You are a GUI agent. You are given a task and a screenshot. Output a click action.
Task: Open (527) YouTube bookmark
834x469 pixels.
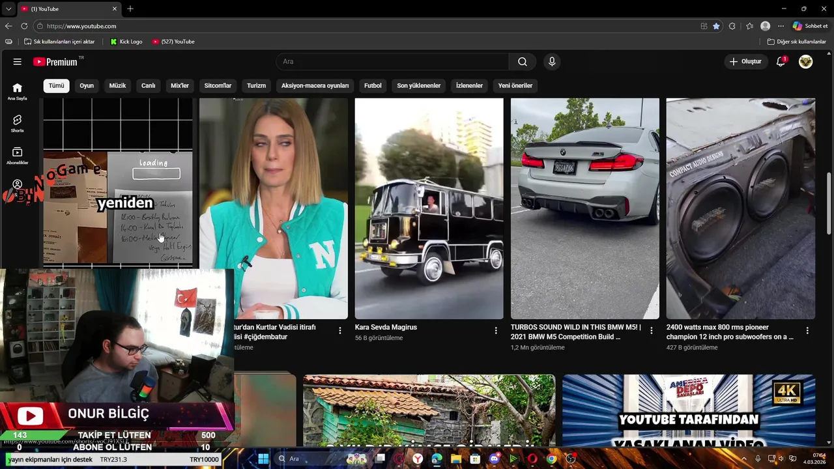click(173, 42)
